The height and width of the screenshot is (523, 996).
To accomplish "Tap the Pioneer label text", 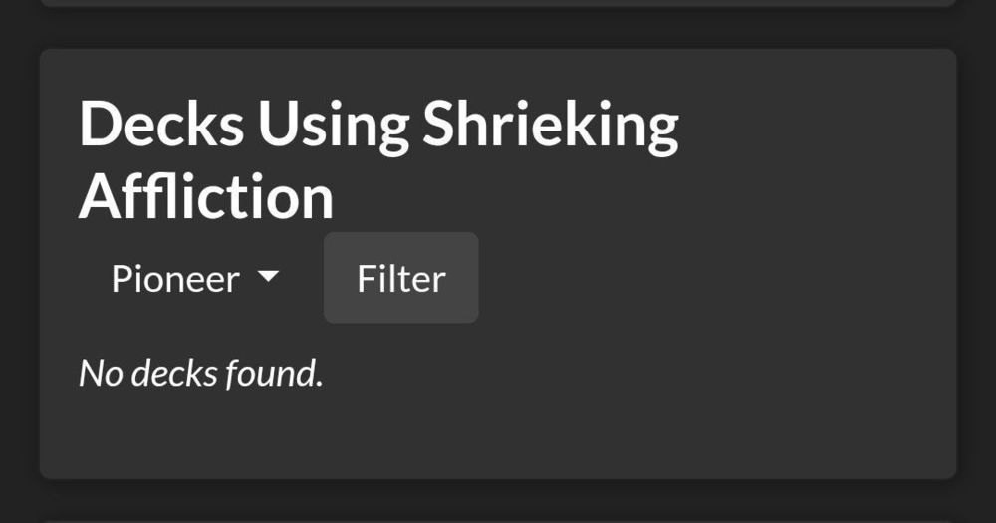I will pyautogui.click(x=175, y=278).
